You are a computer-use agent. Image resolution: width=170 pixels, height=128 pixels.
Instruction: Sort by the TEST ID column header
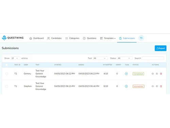(17, 65)
